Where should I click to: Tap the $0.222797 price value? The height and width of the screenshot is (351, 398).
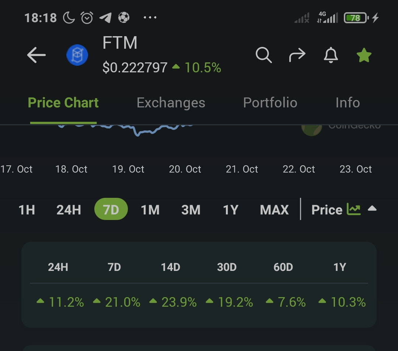[x=135, y=68]
